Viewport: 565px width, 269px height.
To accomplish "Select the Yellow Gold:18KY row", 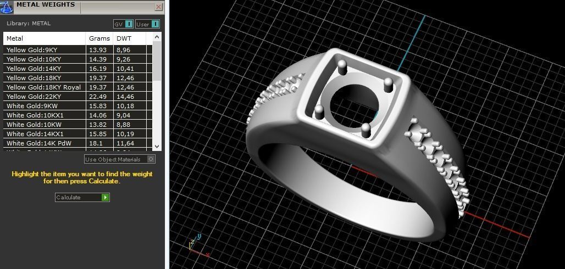I will [78, 78].
